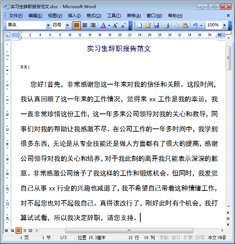Open the 插入(I) menu
Image resolution: width=235 pixels, height=244 pixels.
pos(74,16)
